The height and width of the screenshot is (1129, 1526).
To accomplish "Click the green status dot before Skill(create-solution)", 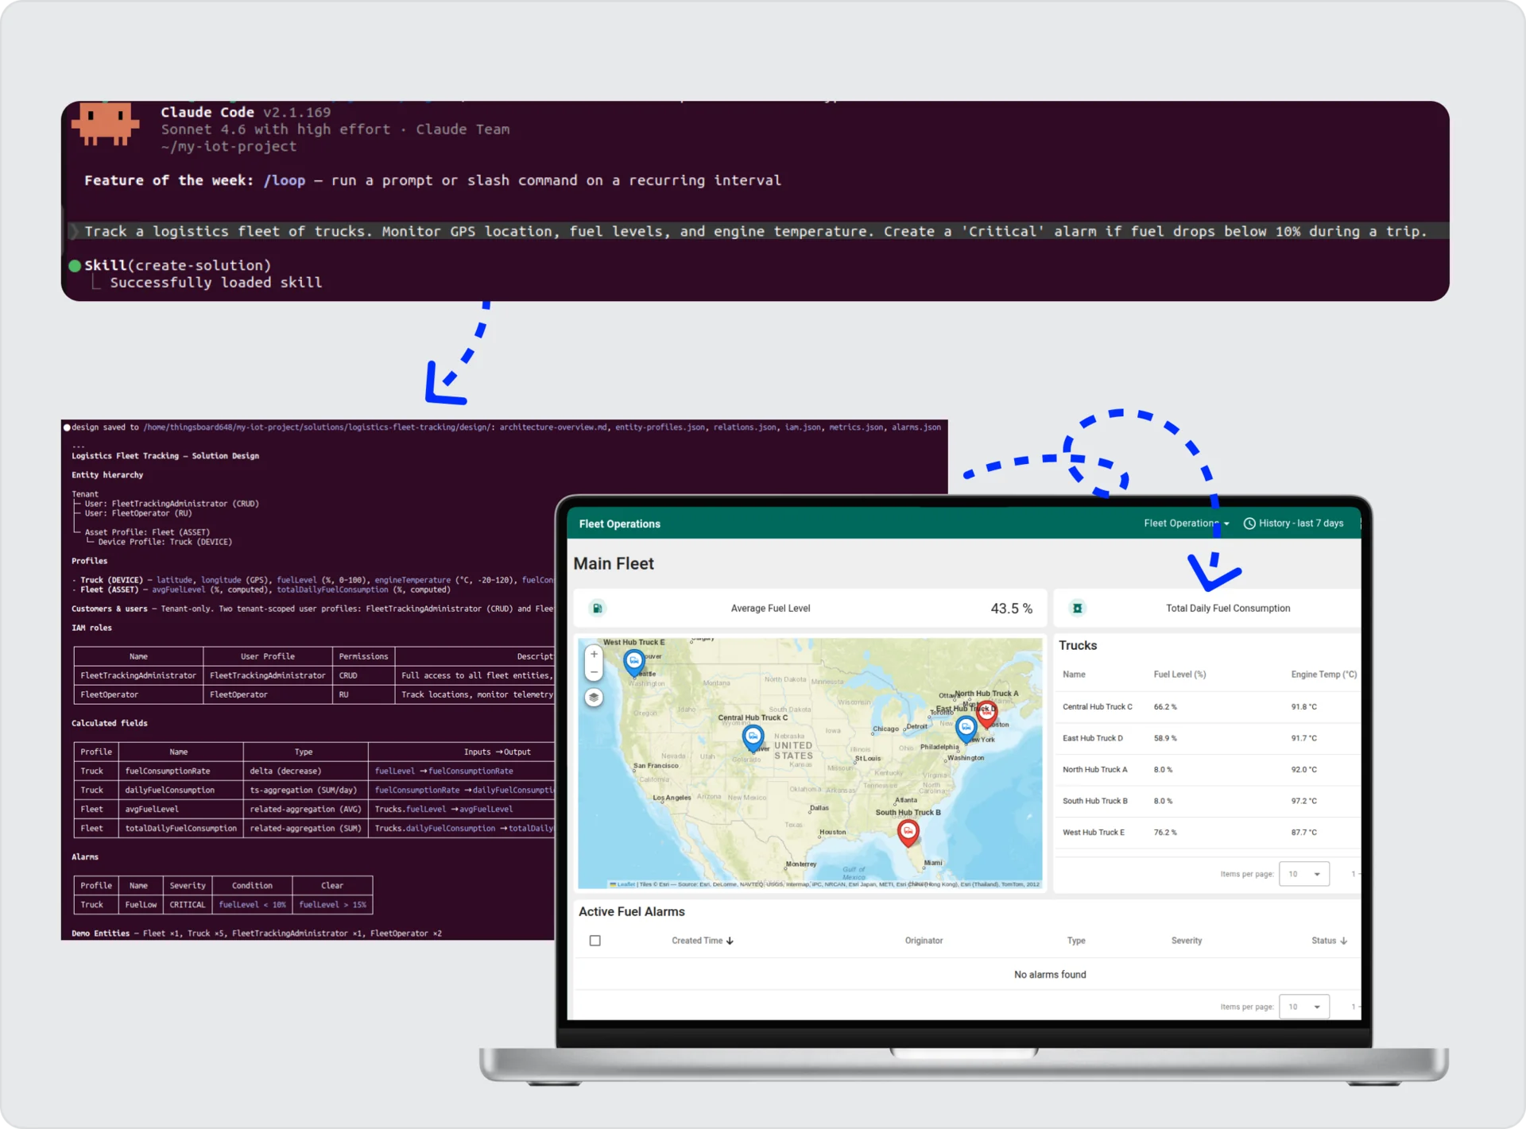I will pos(75,265).
